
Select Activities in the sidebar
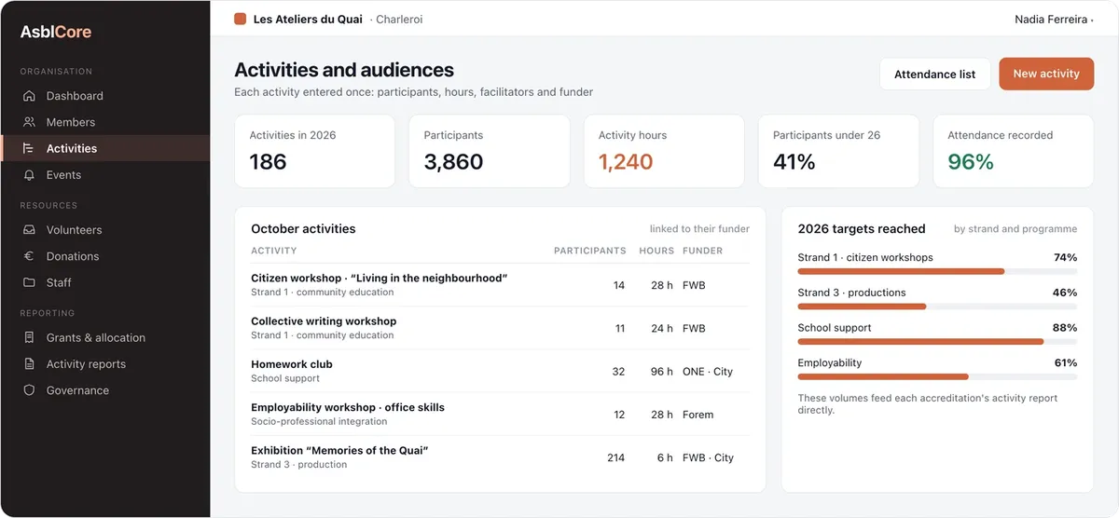(104, 148)
